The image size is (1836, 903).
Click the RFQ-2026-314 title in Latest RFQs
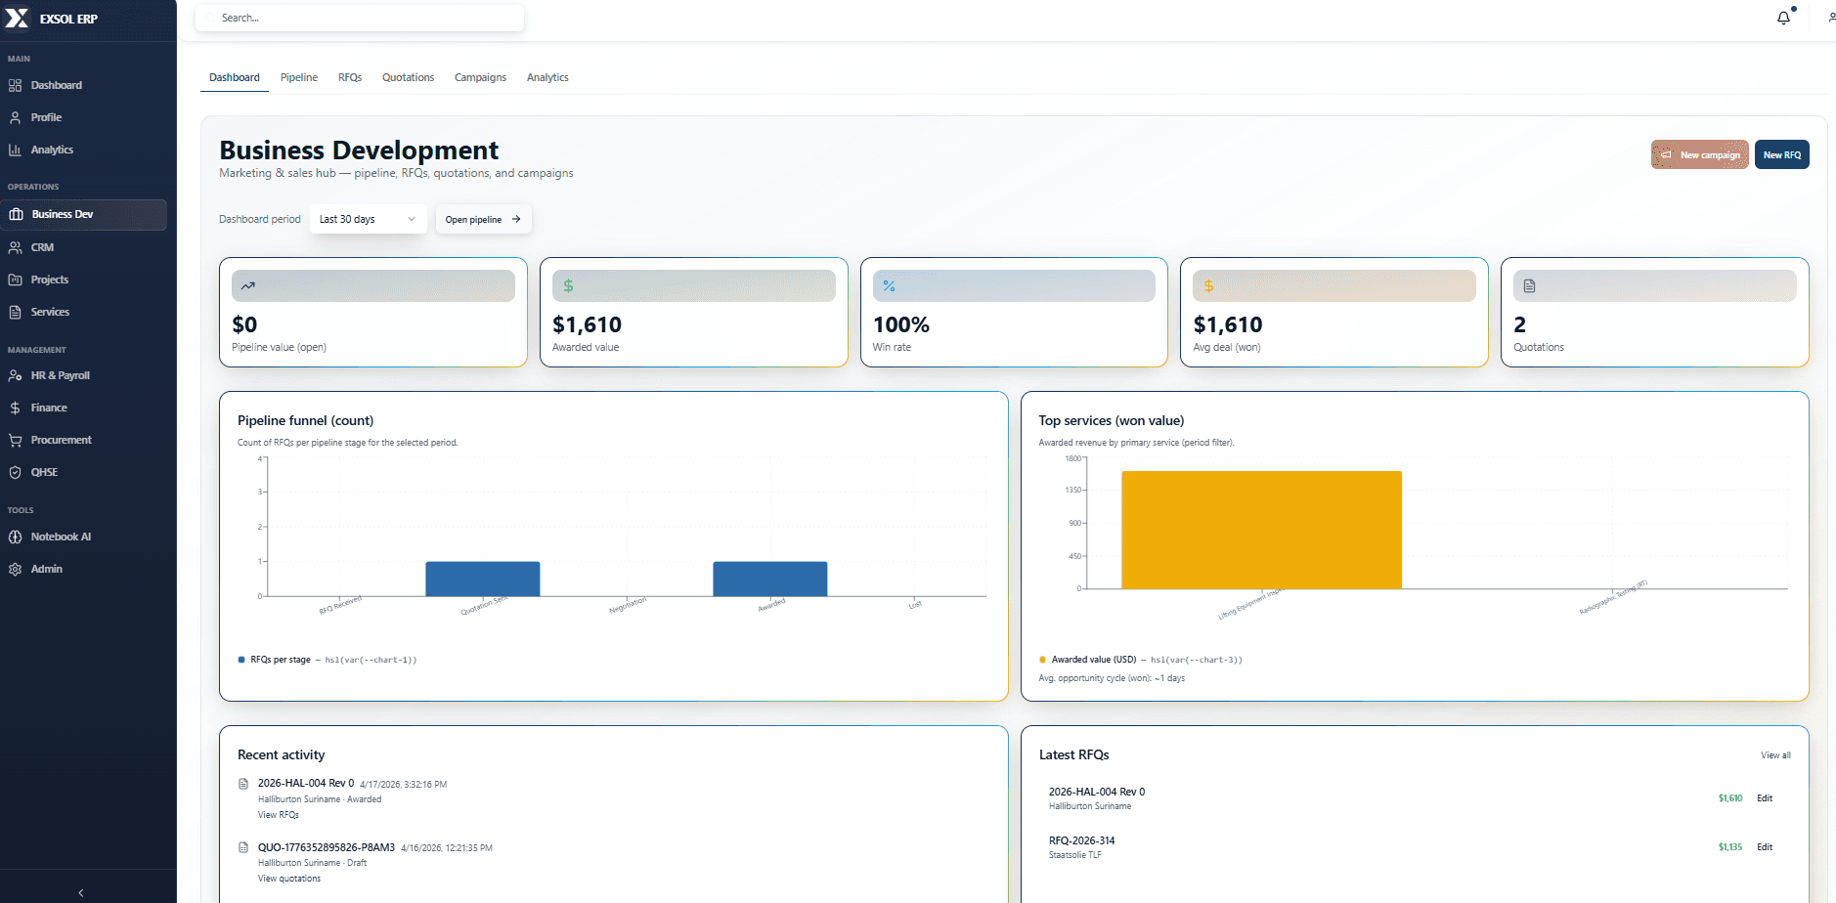click(1081, 840)
